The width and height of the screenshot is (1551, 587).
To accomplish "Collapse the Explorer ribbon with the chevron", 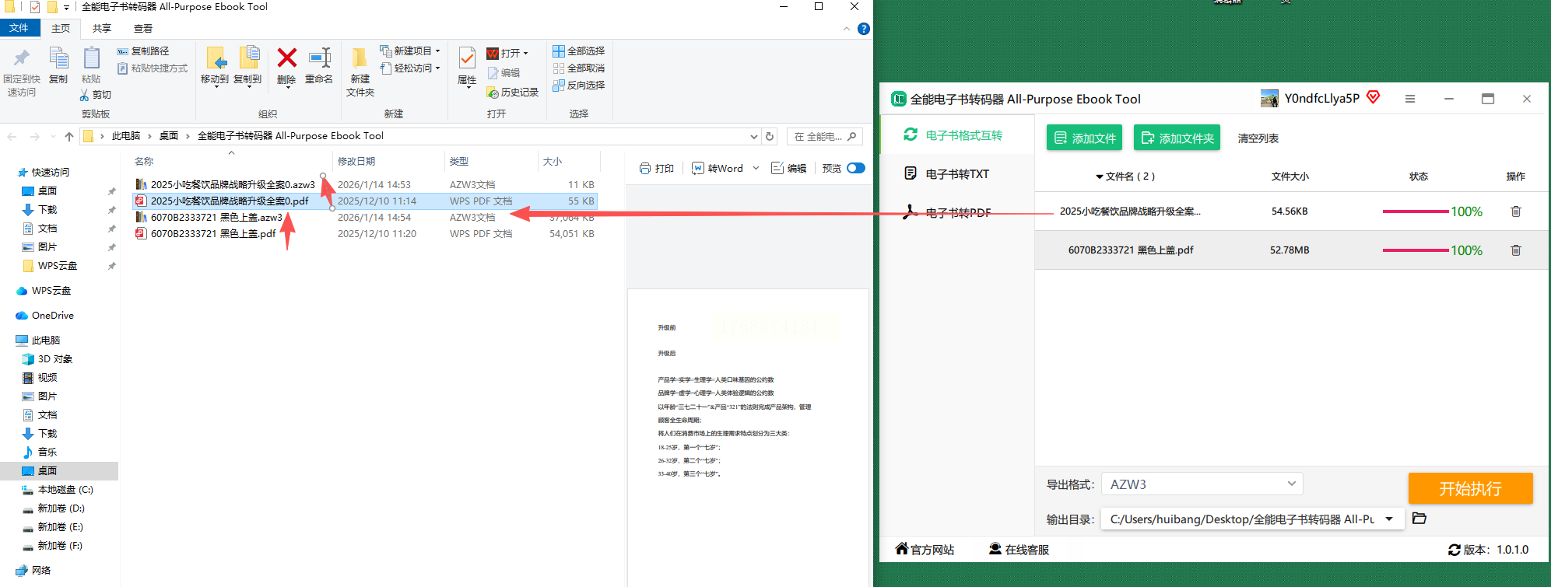I will point(847,29).
